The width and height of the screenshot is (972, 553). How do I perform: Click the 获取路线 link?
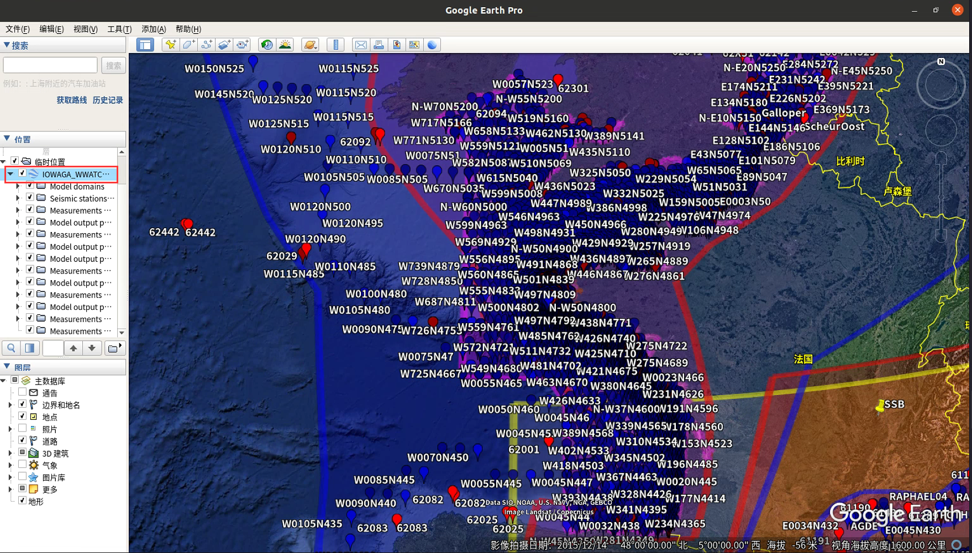pos(72,100)
